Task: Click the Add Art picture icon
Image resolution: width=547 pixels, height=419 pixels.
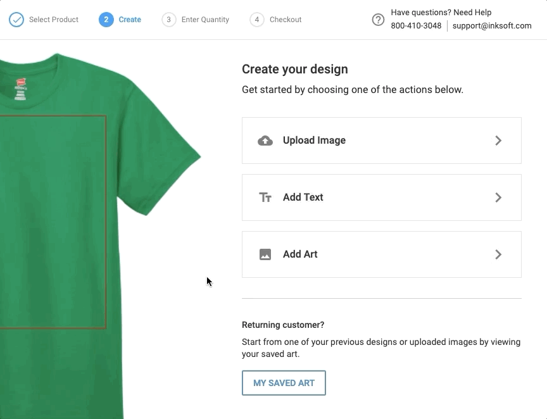Action: pos(265,254)
